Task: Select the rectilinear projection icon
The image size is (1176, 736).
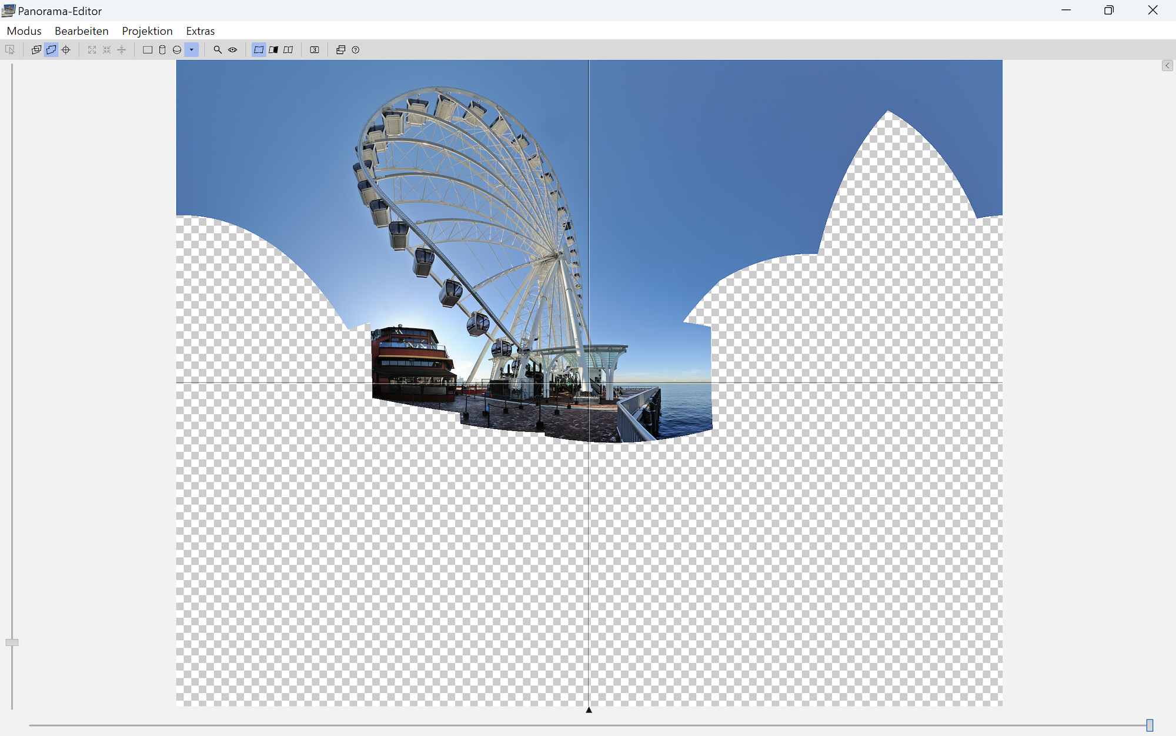Action: tap(148, 50)
